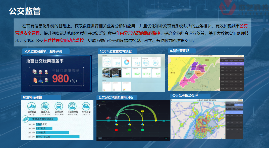Click the 公交车辆 bus icon

point(59,106)
